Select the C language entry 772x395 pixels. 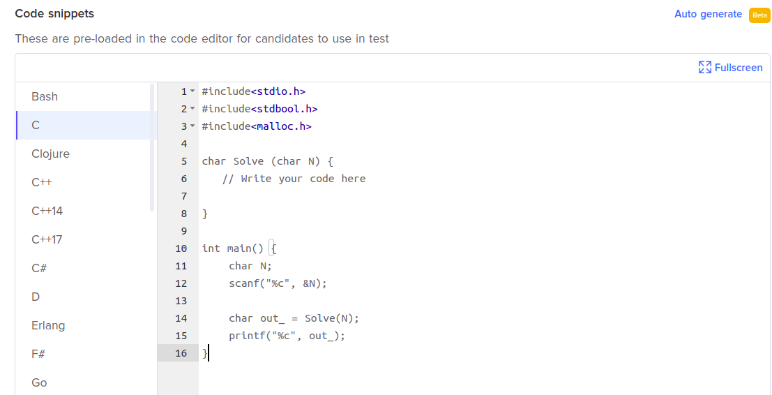coord(86,125)
